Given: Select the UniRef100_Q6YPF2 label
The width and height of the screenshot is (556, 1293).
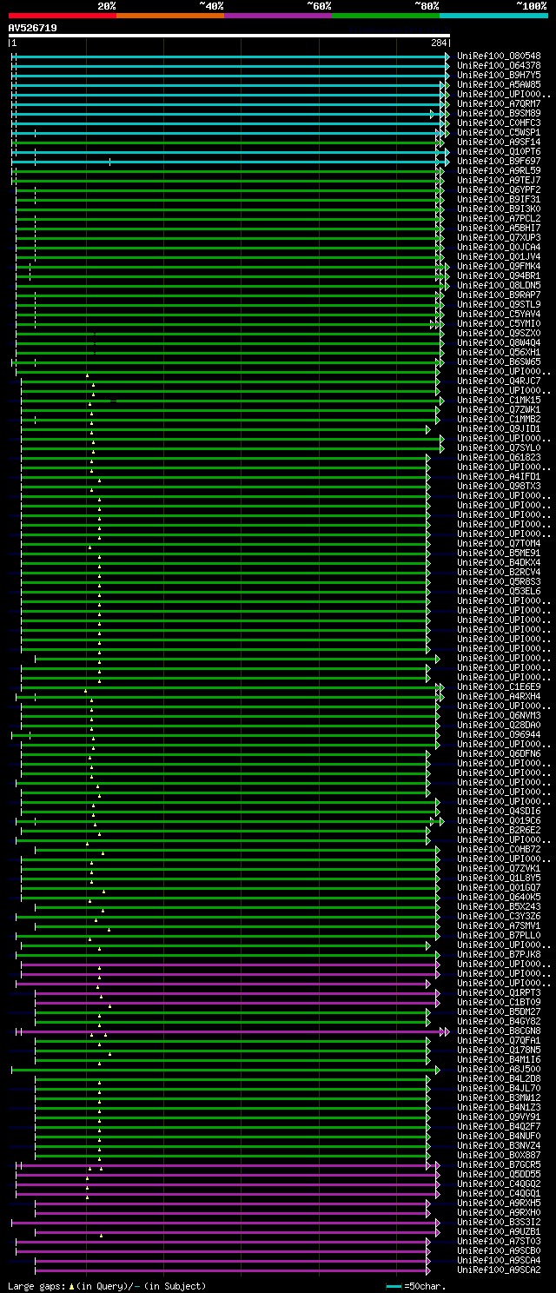Looking at the screenshot, I should 499,190.
